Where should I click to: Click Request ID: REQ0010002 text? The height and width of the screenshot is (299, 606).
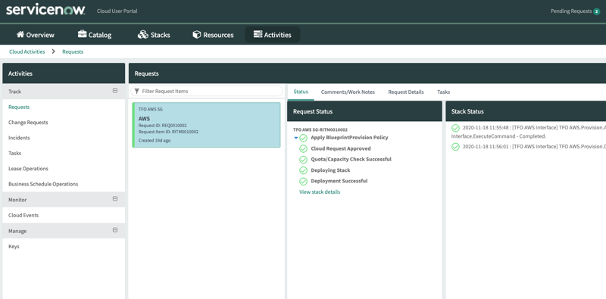(162, 126)
